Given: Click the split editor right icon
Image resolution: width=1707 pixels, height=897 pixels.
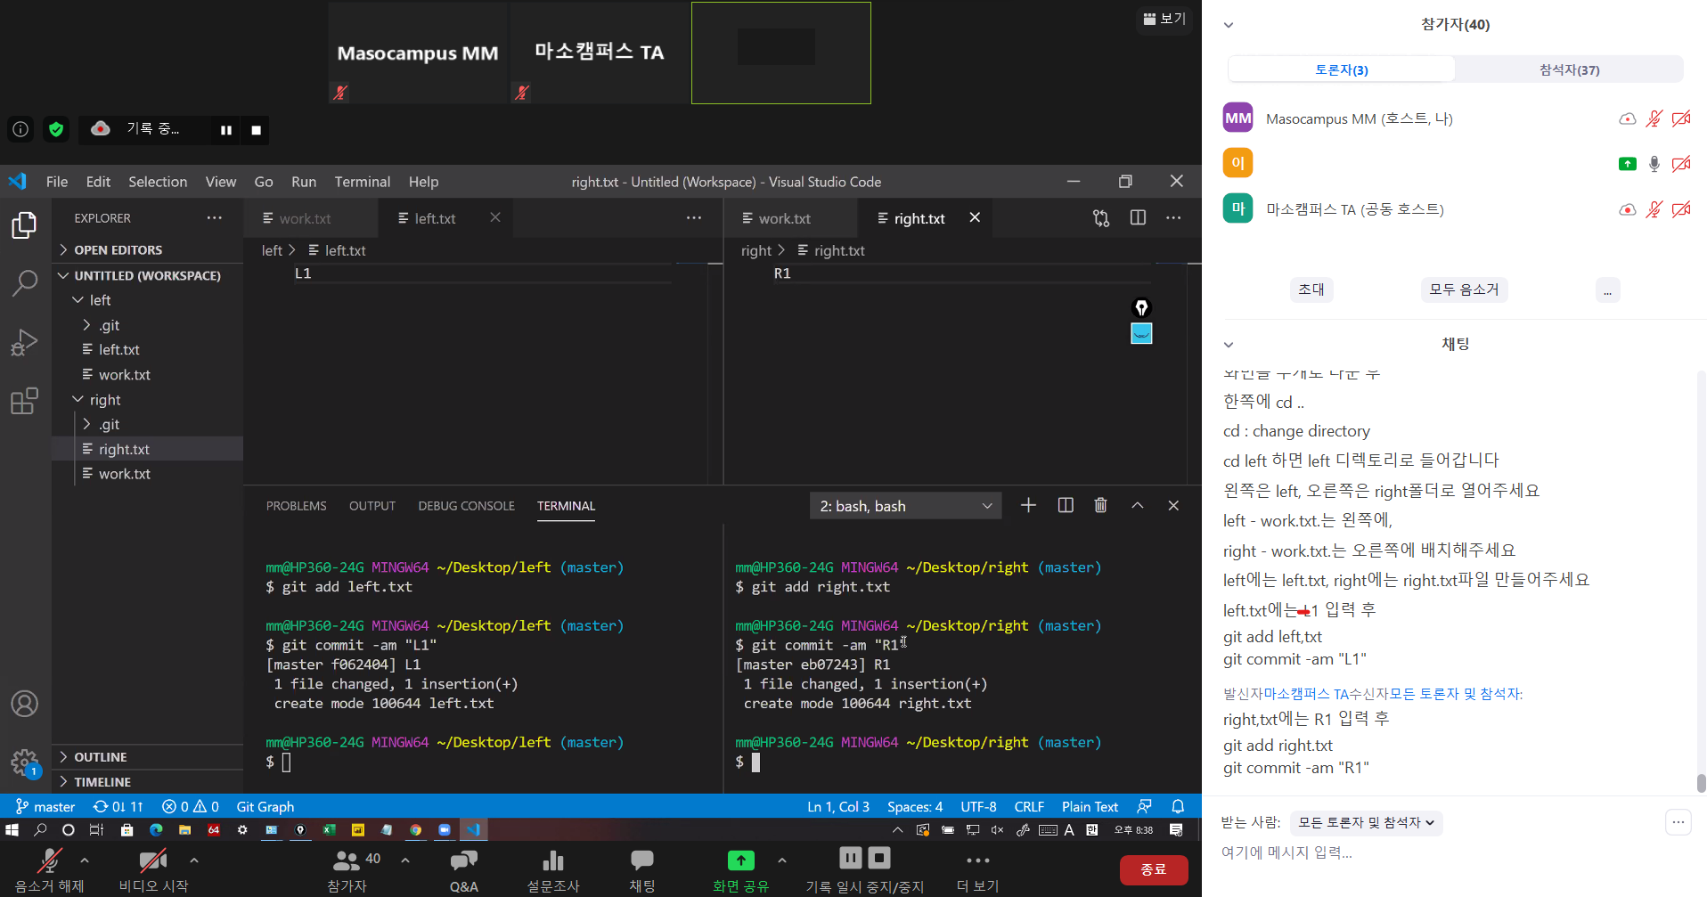Looking at the screenshot, I should (1138, 218).
